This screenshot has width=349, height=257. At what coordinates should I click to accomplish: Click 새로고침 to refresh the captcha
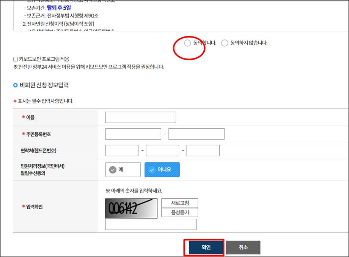[179, 203]
